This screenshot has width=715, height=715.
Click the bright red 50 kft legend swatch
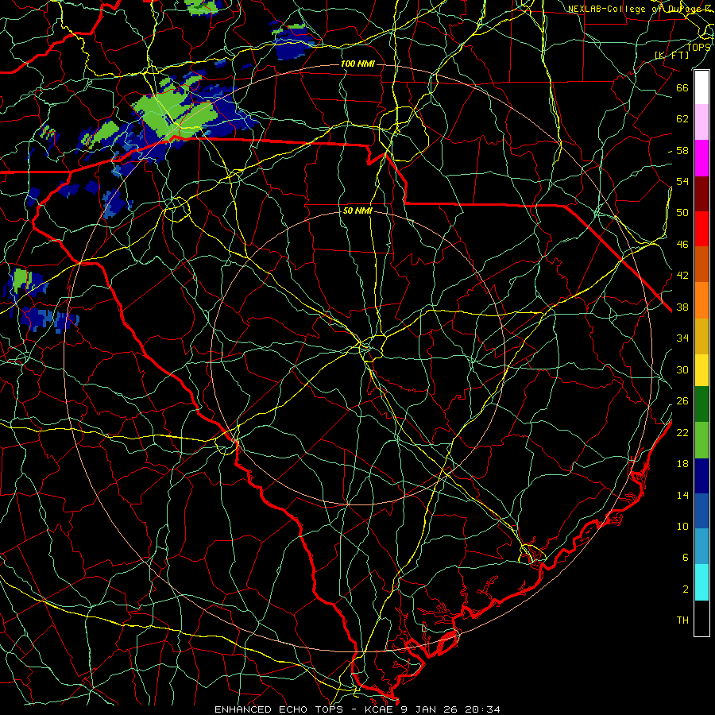point(701,229)
